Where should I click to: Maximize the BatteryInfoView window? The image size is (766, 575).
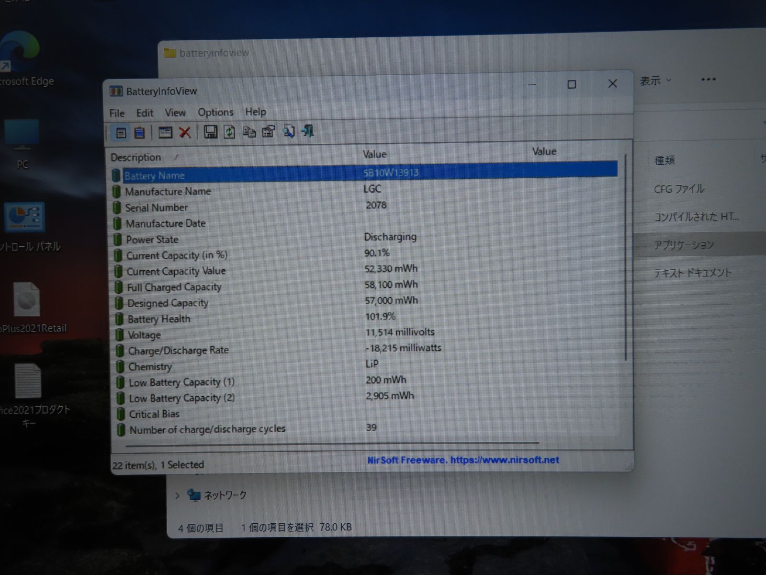tap(572, 84)
